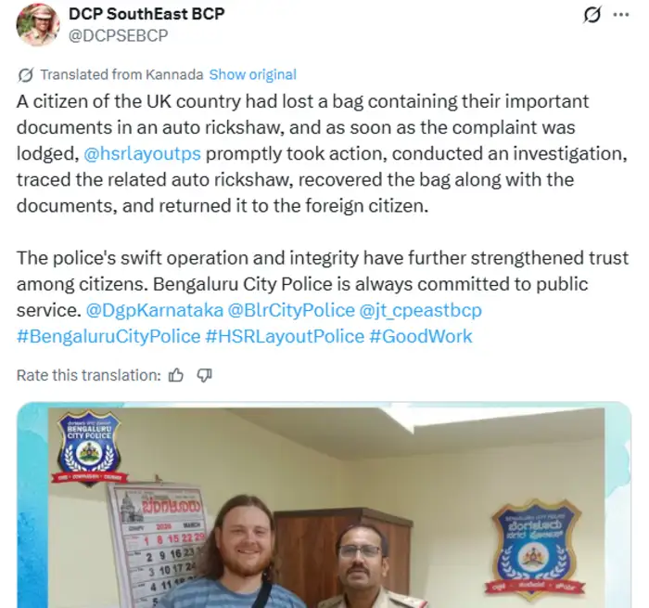The image size is (649, 608).
Task: Click the @DCPSEBCP handle
Action: pyautogui.click(x=119, y=35)
